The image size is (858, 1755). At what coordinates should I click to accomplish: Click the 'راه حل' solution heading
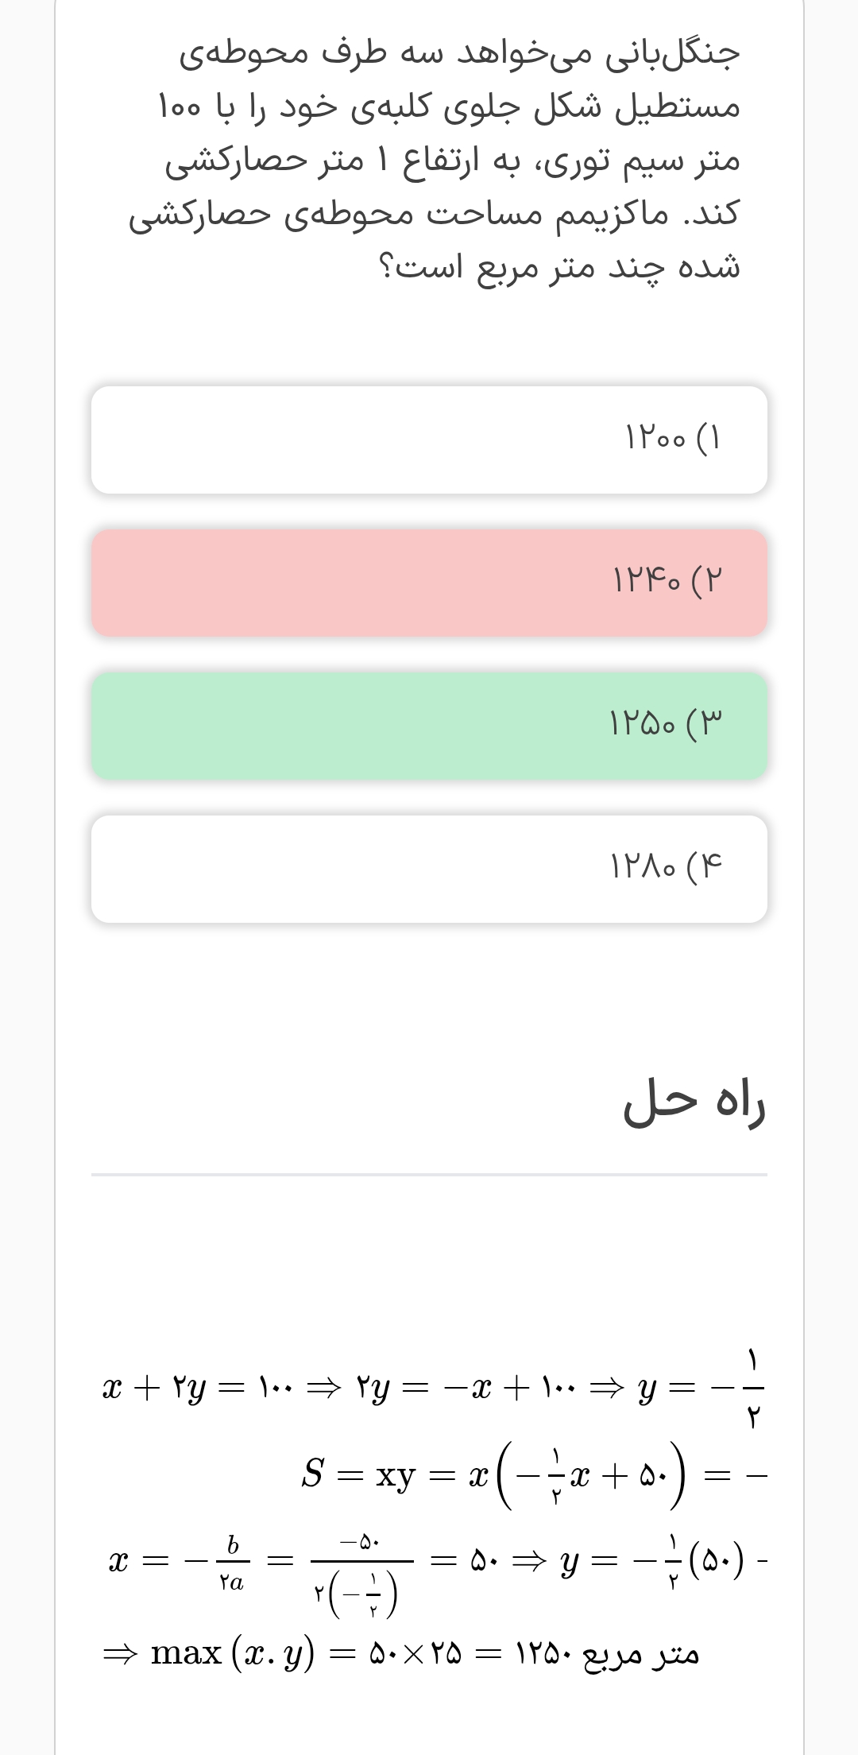point(694,1102)
